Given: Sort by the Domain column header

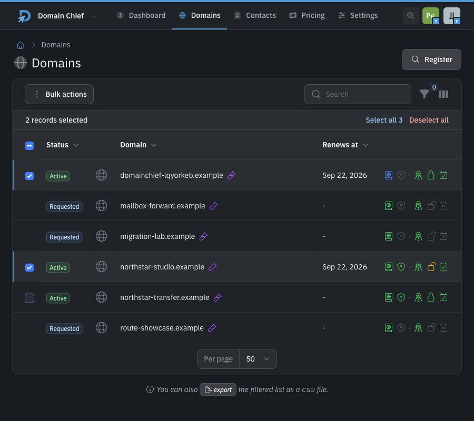Looking at the screenshot, I should [138, 145].
